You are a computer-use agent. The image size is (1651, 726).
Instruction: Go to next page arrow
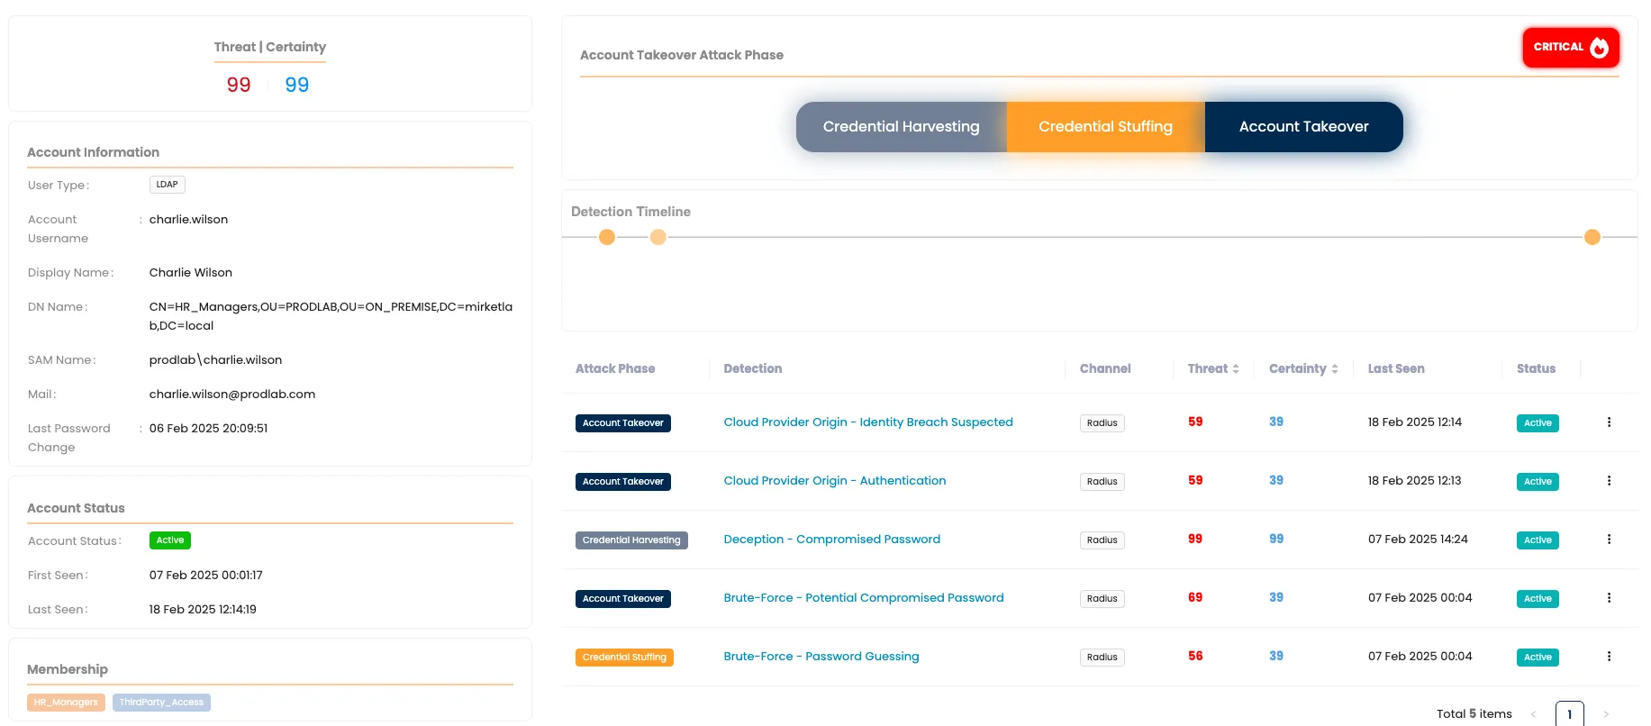(1605, 714)
